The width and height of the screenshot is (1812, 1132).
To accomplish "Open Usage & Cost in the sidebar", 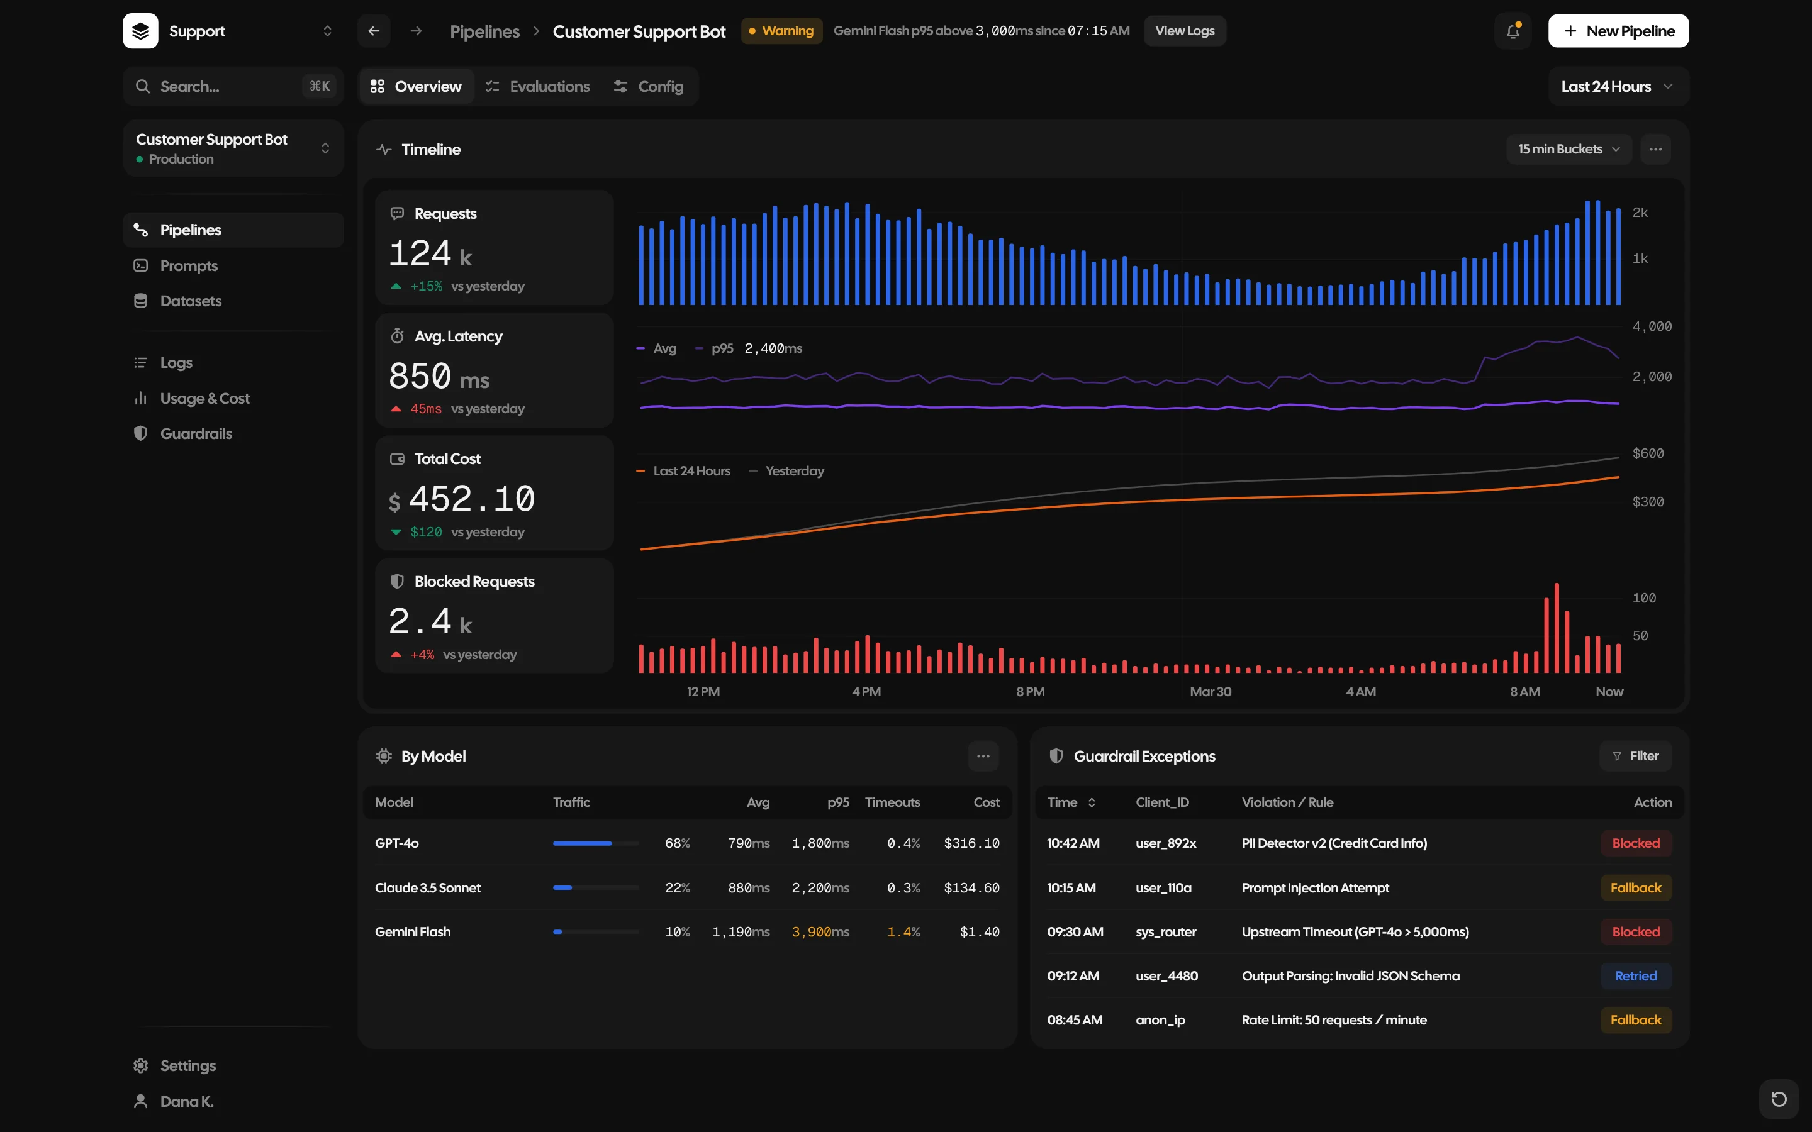I will click(233, 398).
